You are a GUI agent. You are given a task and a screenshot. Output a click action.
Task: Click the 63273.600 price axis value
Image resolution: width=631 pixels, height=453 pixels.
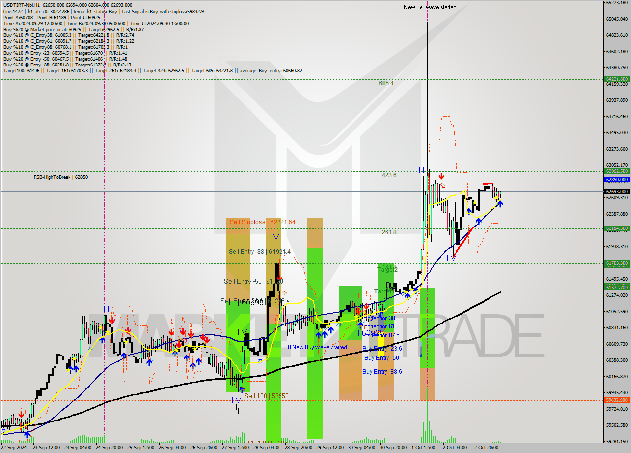pos(617,149)
